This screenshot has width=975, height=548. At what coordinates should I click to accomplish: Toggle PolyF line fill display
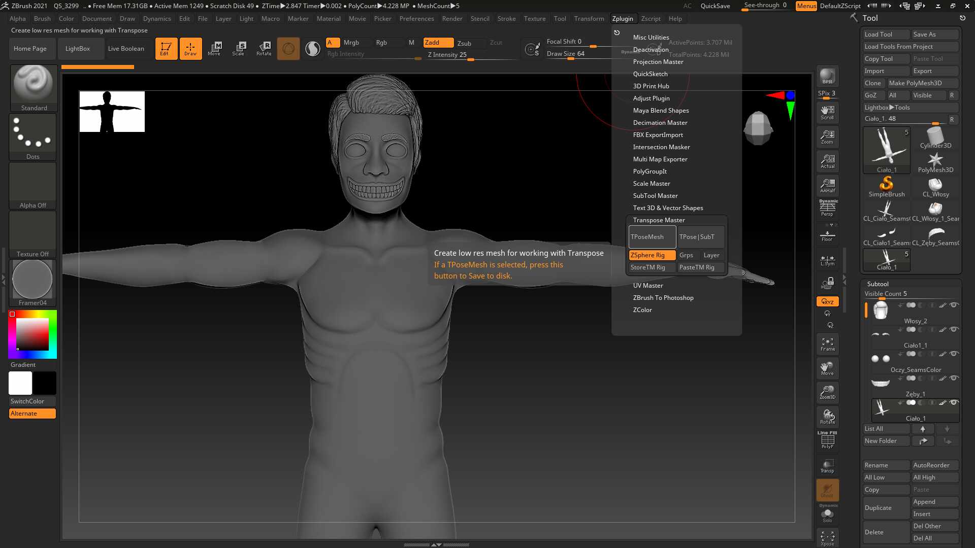827,439
